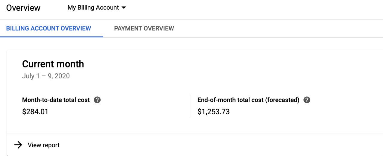The width and height of the screenshot is (383, 156).
Task: Click the vertical divider between cost figures
Action: [190, 106]
